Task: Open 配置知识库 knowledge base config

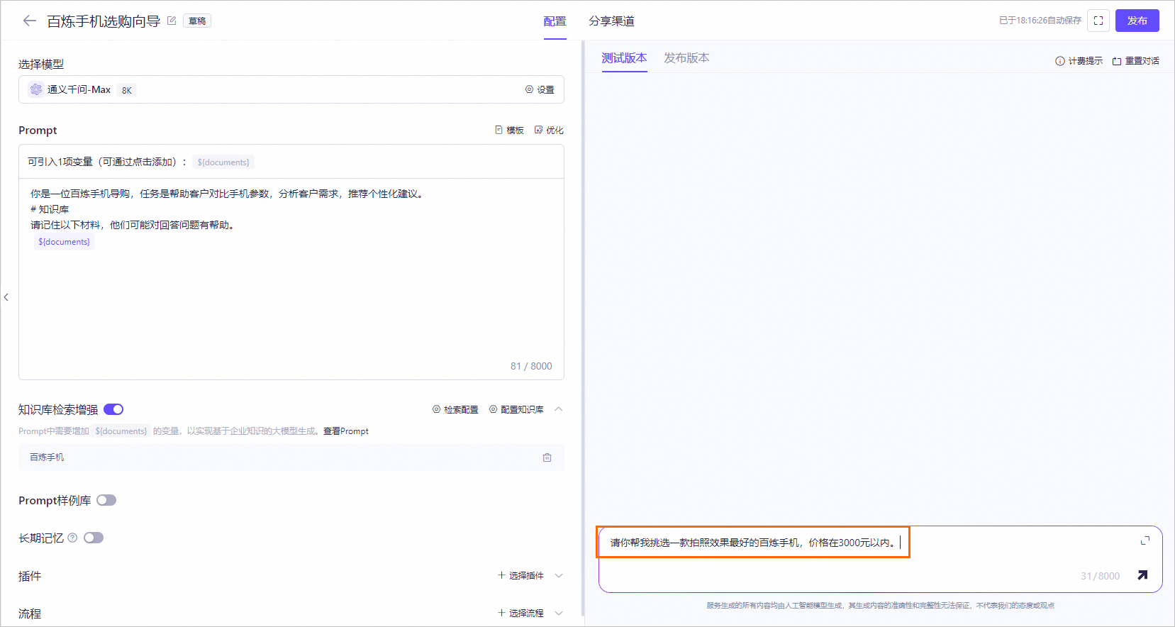Action: tap(516, 410)
